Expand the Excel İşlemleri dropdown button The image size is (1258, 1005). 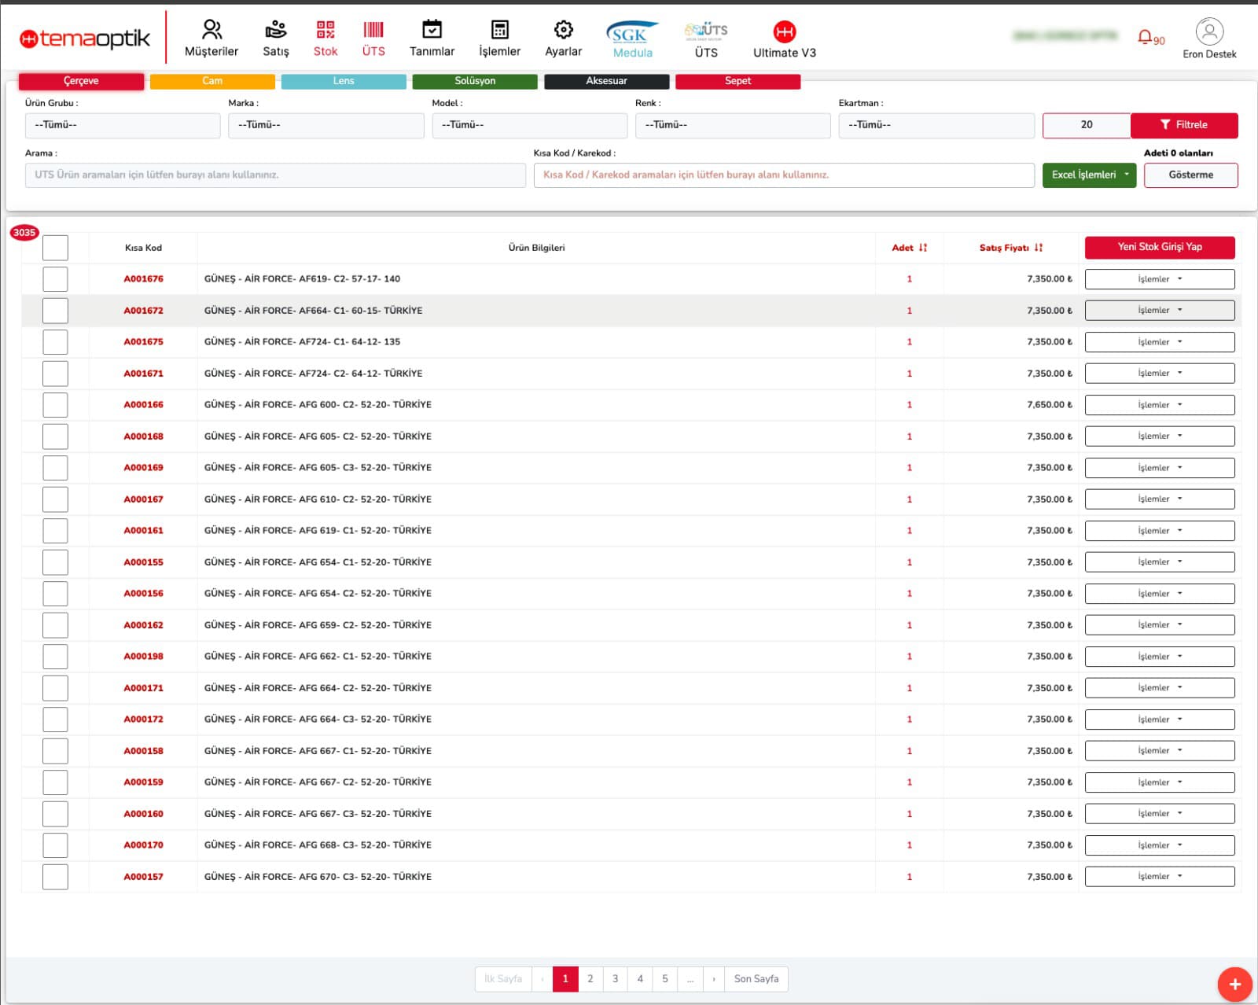click(1089, 175)
